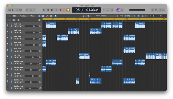Viewport: 173px width, 99px height.
Task: Open the Library panel icon
Action: click(9, 10)
